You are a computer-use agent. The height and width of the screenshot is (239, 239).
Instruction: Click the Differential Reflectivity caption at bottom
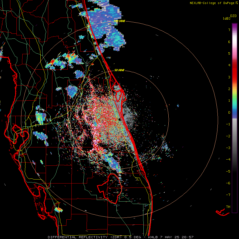(121, 237)
